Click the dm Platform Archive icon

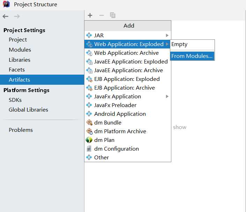(x=89, y=131)
